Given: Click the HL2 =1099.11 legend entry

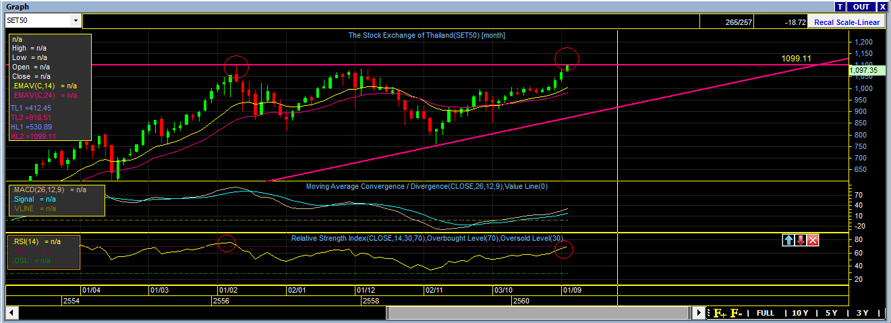Looking at the screenshot, I should tap(33, 136).
